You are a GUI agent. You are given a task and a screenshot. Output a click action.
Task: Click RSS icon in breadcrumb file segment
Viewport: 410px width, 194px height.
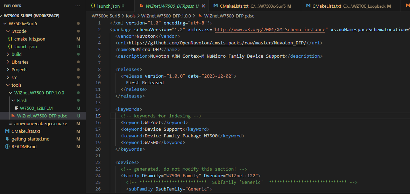(x=200, y=16)
